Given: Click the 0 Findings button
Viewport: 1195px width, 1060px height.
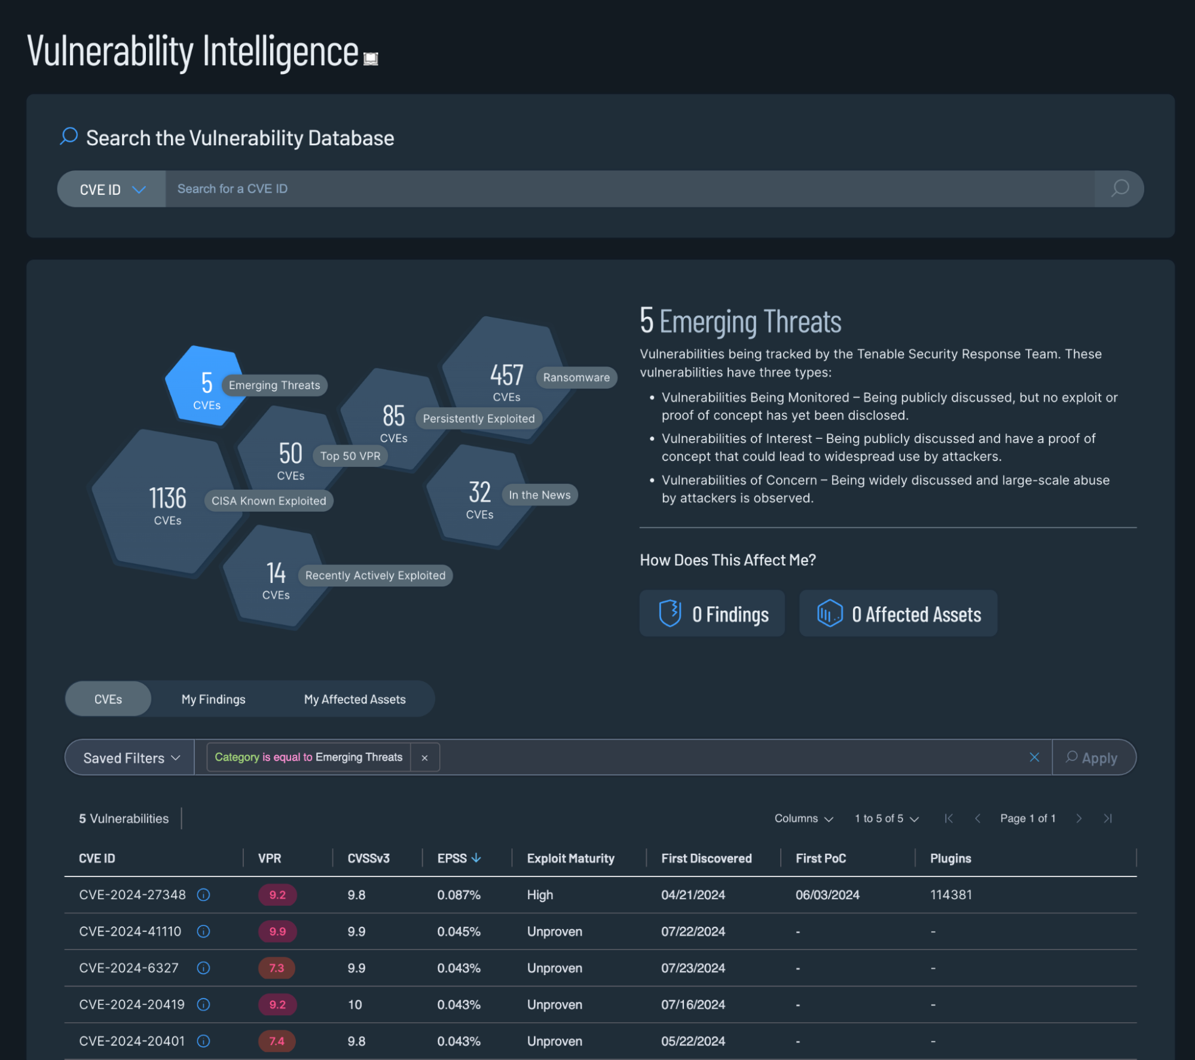Looking at the screenshot, I should 711,613.
